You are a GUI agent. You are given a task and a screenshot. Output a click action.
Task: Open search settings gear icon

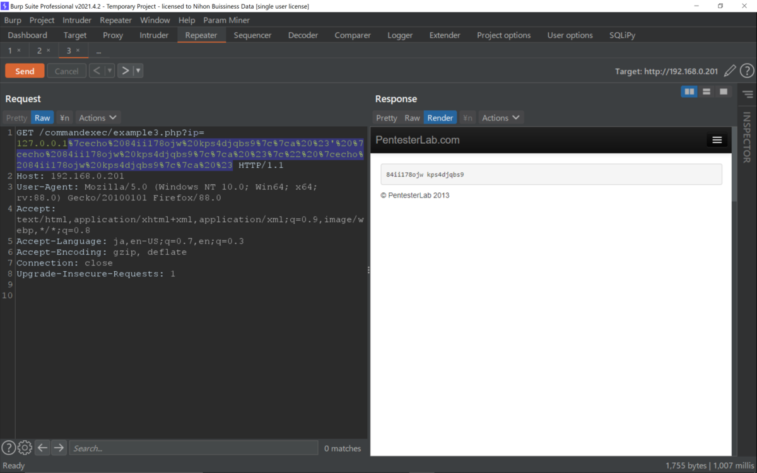[x=25, y=448]
